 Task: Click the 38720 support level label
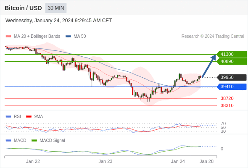[x=227, y=98]
